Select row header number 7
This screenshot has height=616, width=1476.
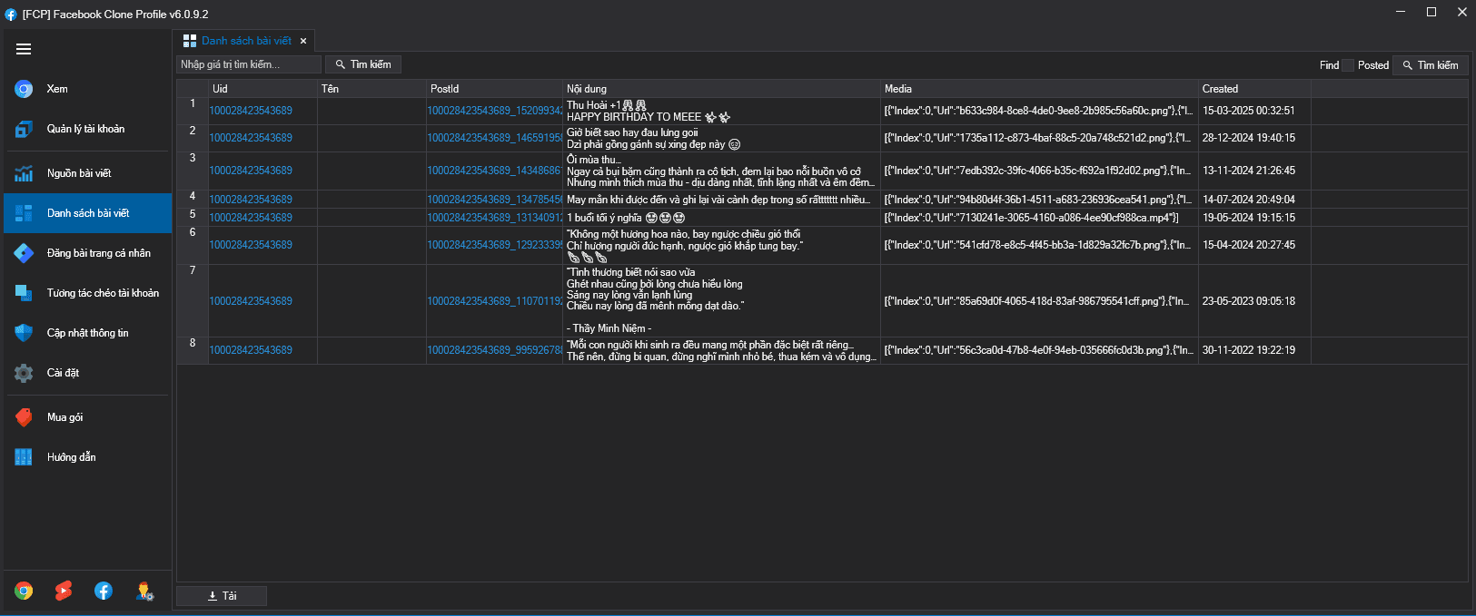pyautogui.click(x=193, y=301)
